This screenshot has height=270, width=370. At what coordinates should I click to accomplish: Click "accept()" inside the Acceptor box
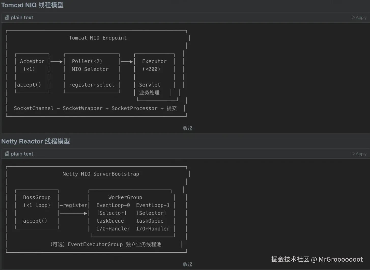coord(29,85)
